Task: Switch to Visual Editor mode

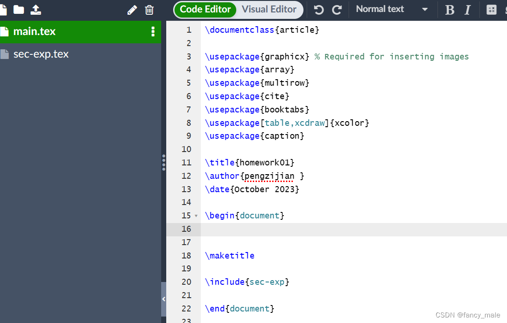Action: pos(269,9)
